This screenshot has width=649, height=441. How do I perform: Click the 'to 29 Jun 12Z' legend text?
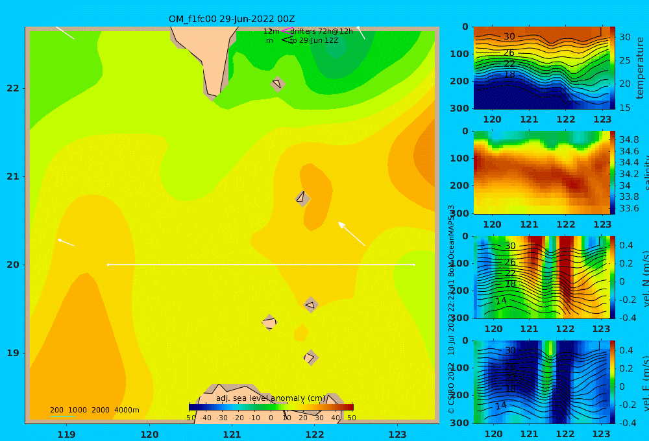(x=314, y=40)
